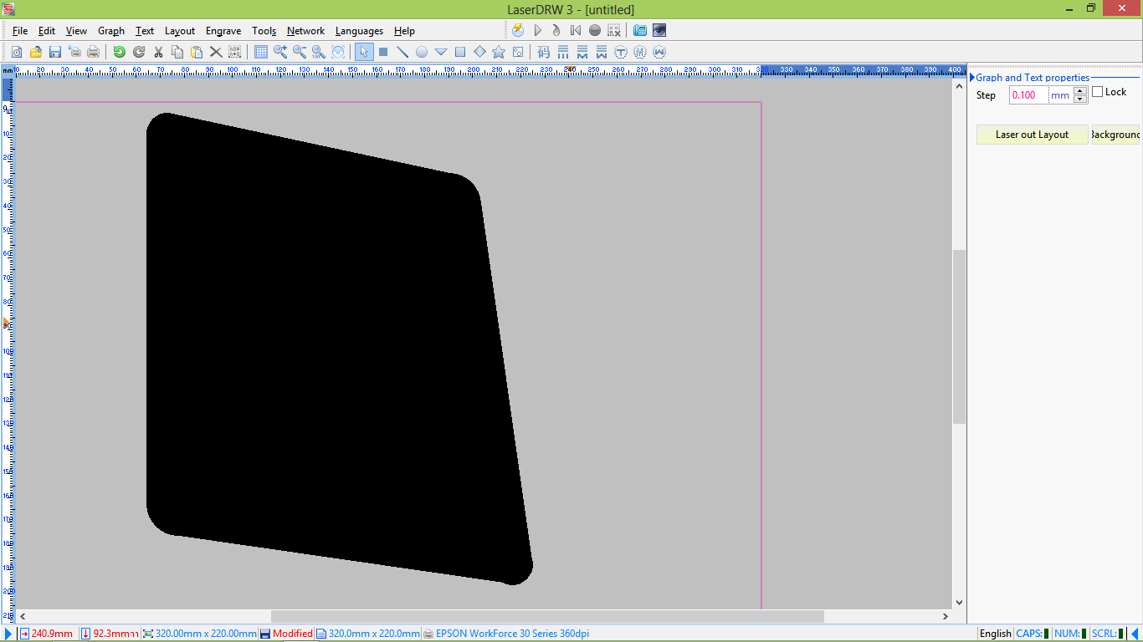Click the Background button
1143x642 pixels.
click(x=1115, y=135)
